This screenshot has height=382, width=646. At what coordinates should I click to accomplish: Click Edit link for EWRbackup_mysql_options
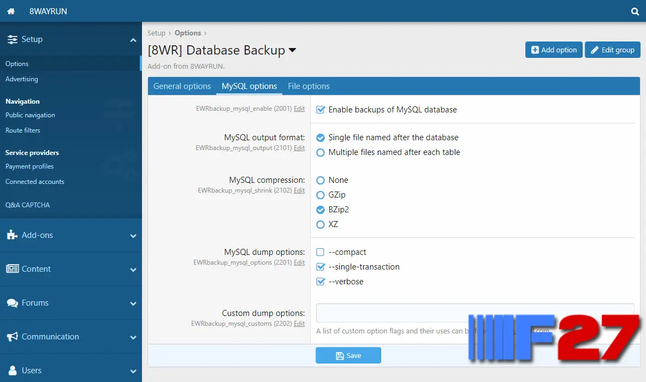[x=299, y=262]
